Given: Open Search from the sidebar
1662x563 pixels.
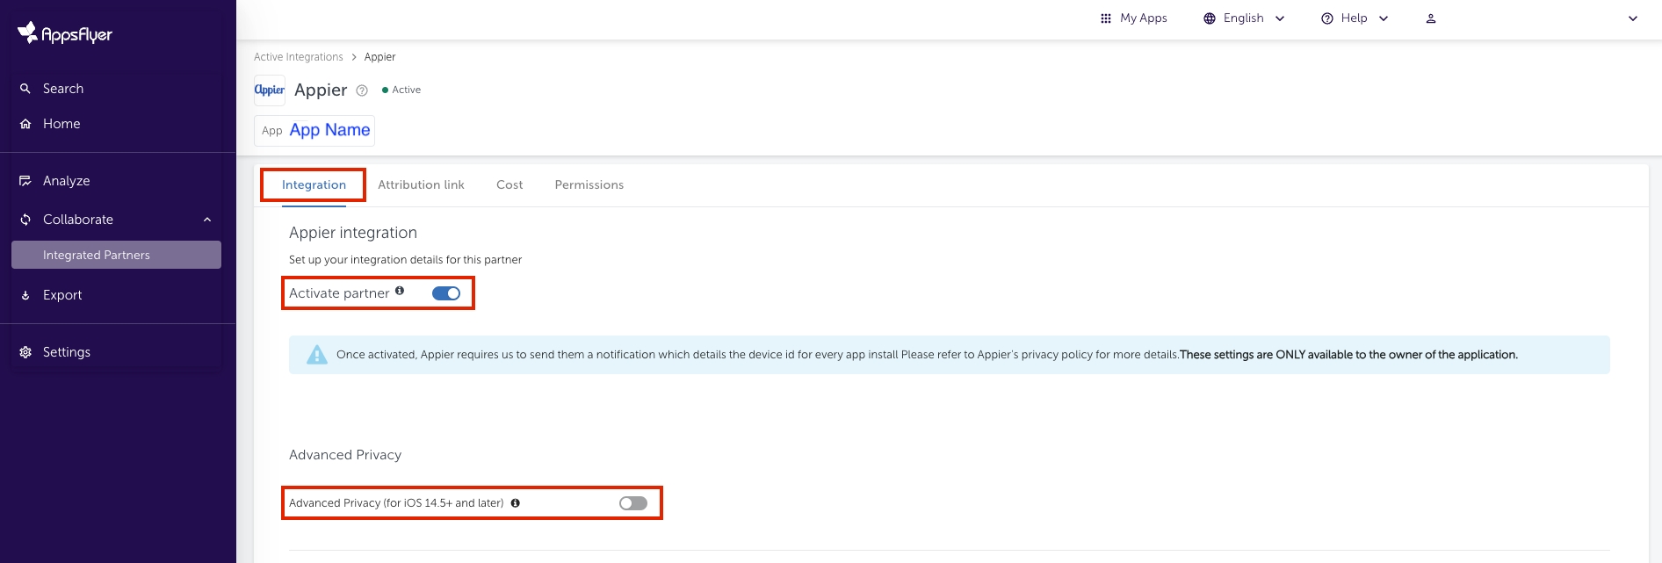Looking at the screenshot, I should point(62,89).
